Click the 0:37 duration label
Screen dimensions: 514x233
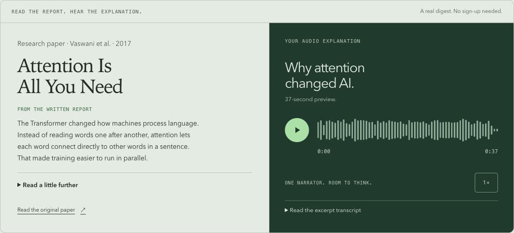coord(491,151)
